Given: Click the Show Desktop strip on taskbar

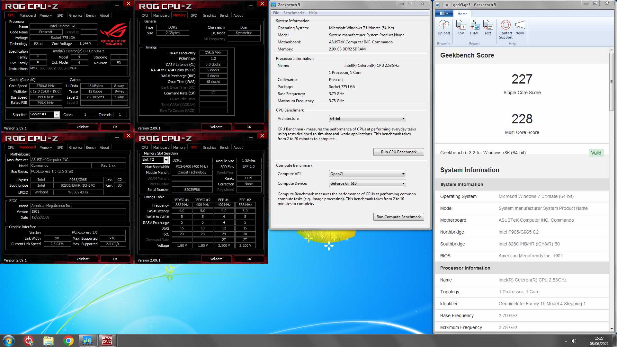Looking at the screenshot, I should coord(614,341).
